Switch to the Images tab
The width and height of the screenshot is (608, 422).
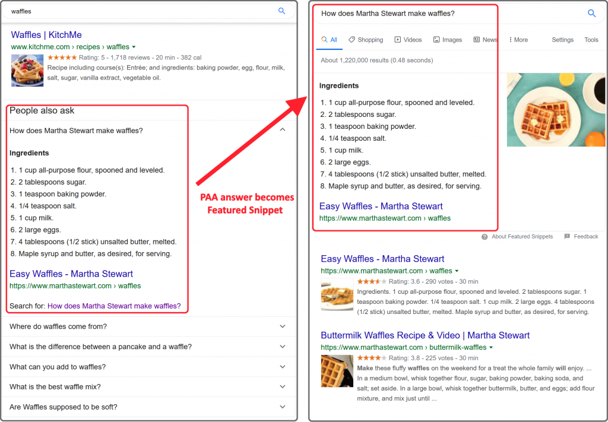point(448,40)
